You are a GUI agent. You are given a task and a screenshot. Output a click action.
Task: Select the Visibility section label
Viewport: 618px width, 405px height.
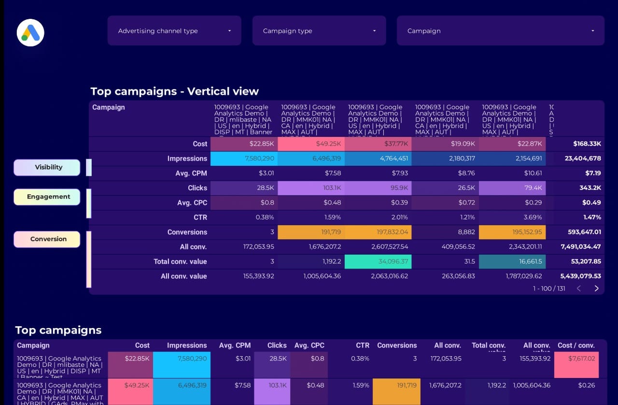pos(47,167)
